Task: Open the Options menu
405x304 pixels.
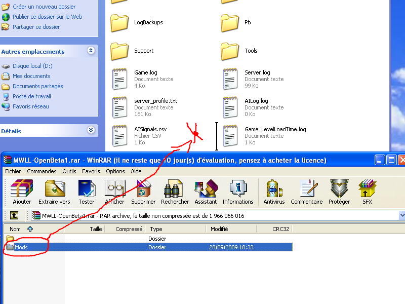Action: coord(115,171)
